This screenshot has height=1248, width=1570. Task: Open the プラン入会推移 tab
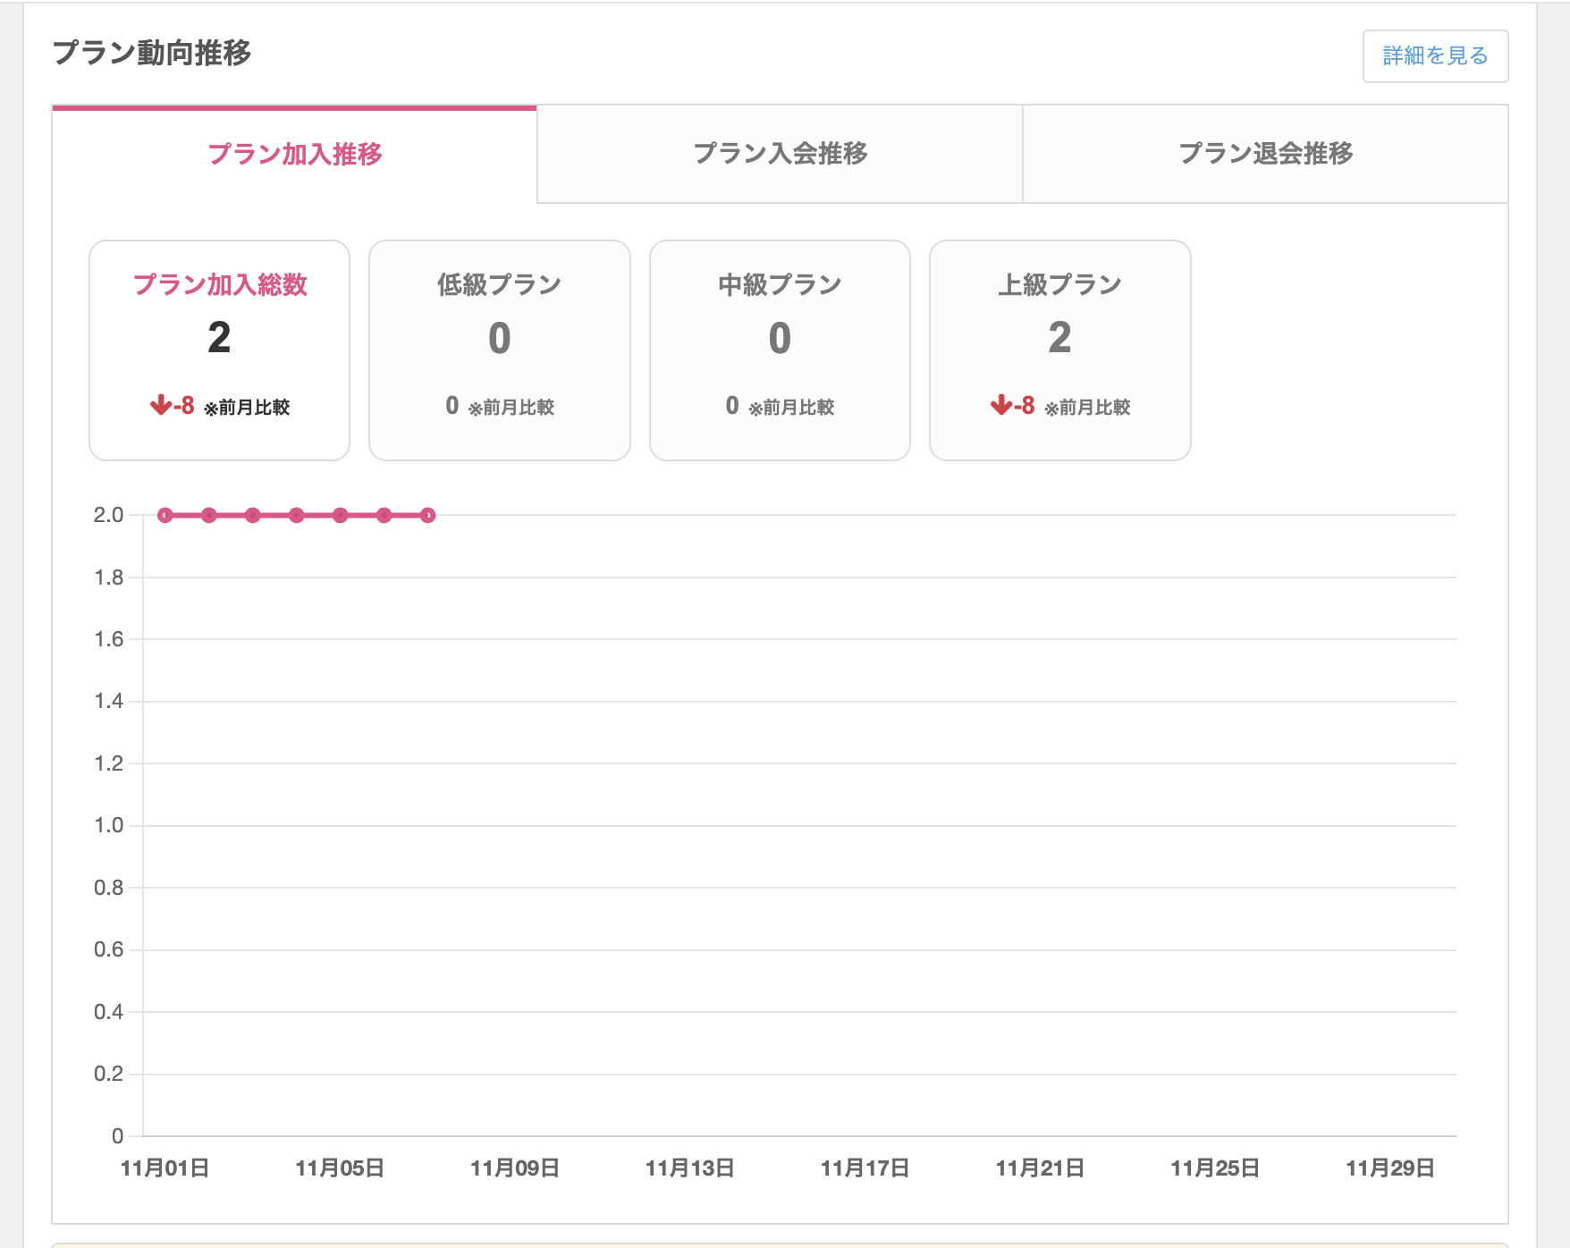pyautogui.click(x=780, y=154)
